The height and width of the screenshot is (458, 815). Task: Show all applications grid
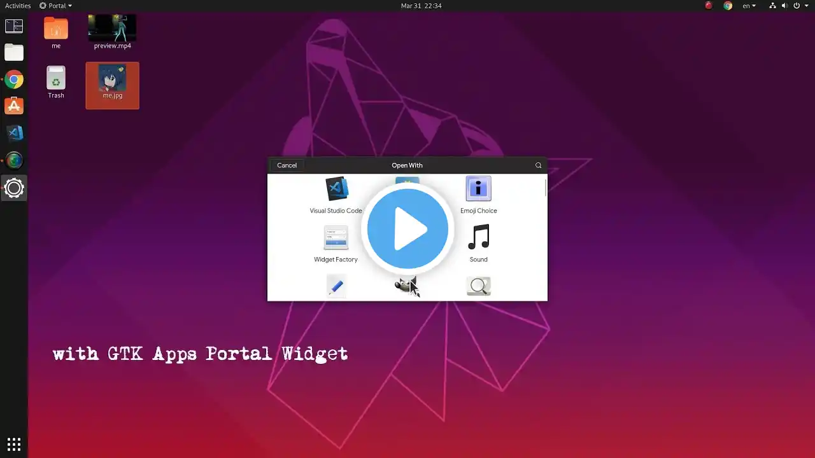(x=14, y=444)
